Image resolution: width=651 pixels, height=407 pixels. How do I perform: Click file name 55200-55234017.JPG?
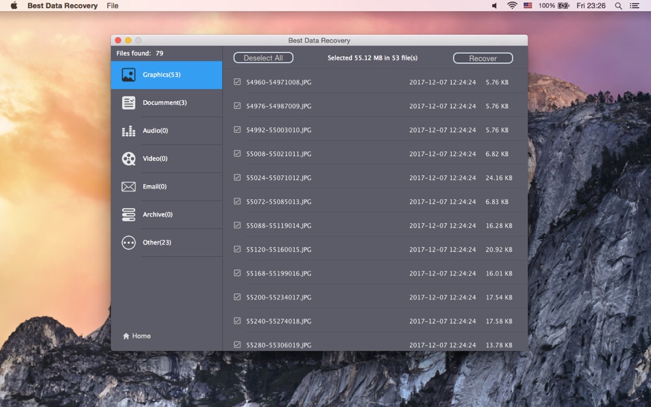[x=279, y=297]
